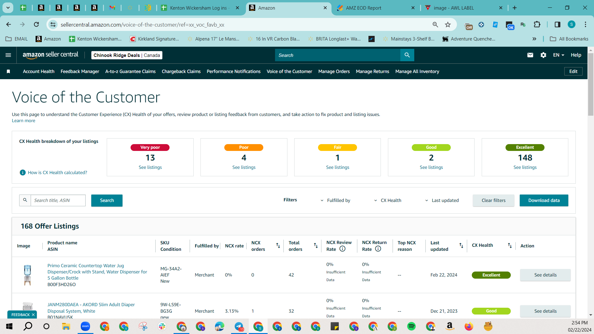The image size is (594, 334).
Task: Switch to the Kenton Wickersham Log ins tab
Action: [x=200, y=8]
